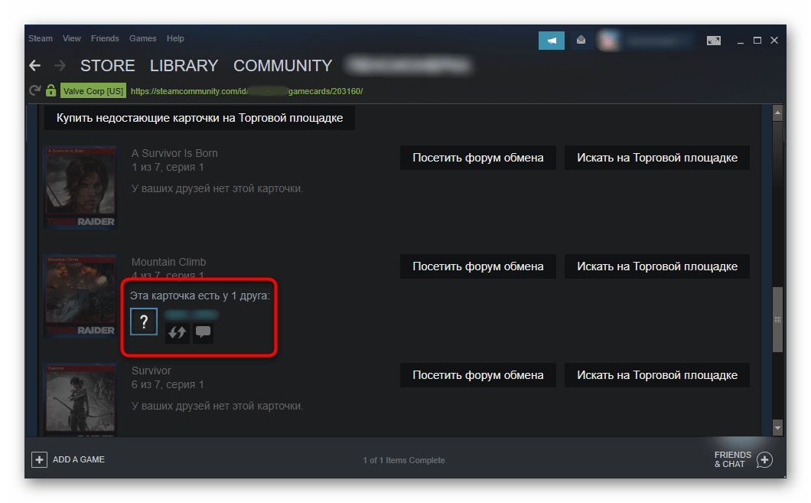Click the Valve Corp [US] certificate badge
The width and height of the screenshot is (811, 503).
[93, 91]
